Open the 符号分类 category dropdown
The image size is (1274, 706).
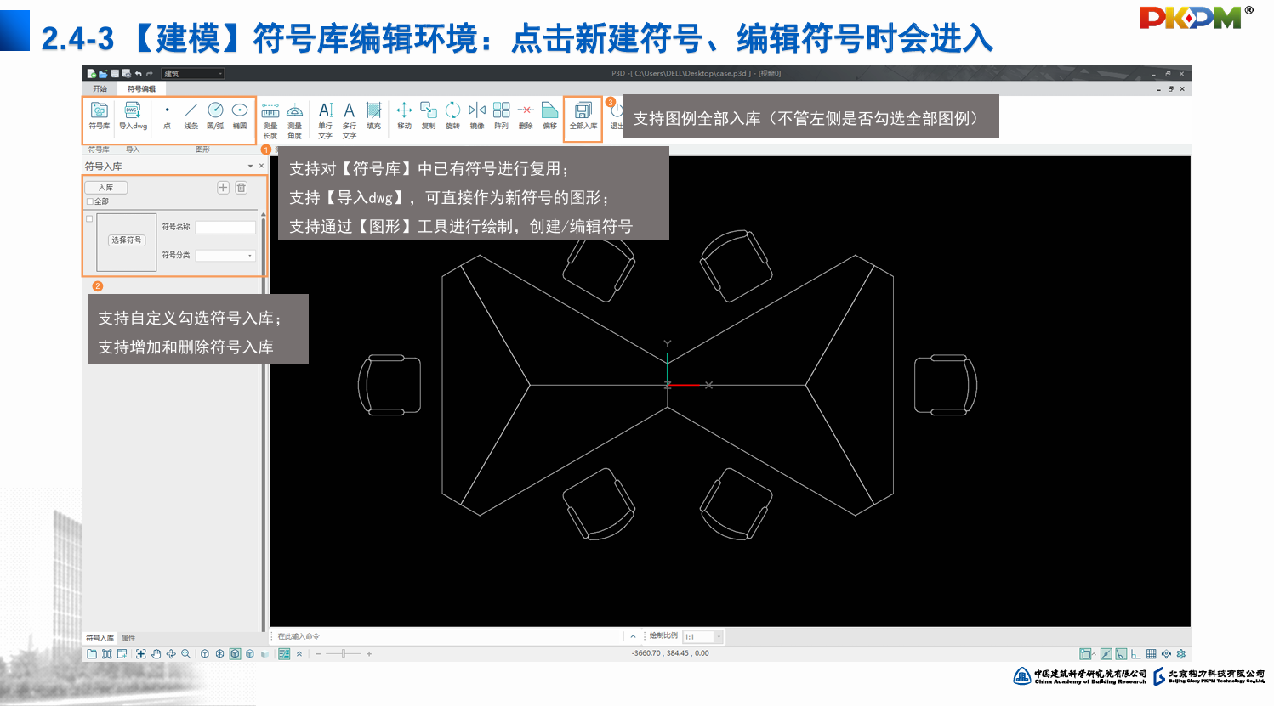[225, 255]
